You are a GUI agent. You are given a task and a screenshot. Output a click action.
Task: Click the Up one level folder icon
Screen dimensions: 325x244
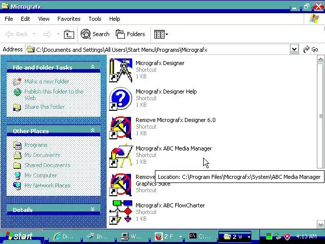[69, 34]
